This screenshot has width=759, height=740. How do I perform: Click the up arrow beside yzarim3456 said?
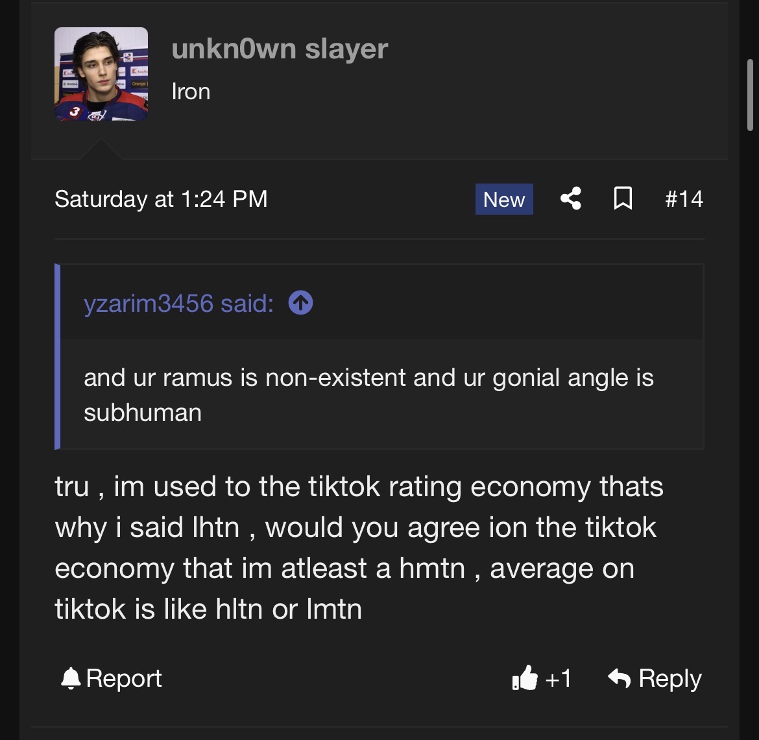coord(300,302)
